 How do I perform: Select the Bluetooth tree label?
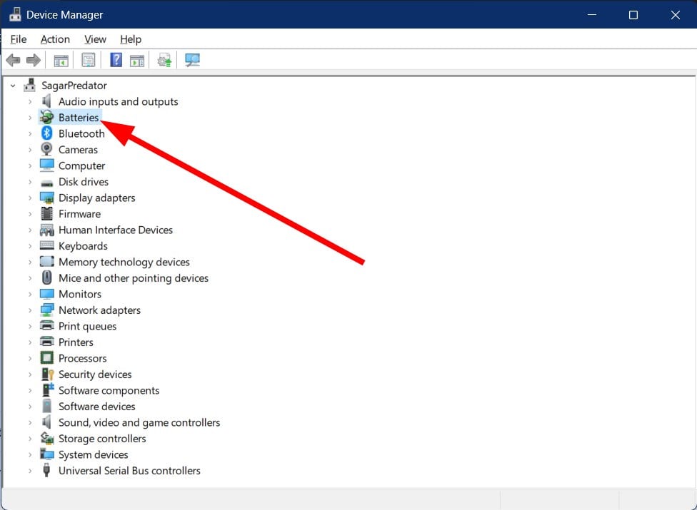click(x=81, y=133)
